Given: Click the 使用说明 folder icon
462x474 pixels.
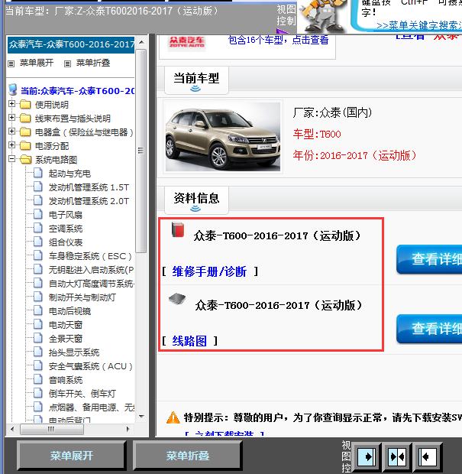Looking at the screenshot, I should coord(25,105).
